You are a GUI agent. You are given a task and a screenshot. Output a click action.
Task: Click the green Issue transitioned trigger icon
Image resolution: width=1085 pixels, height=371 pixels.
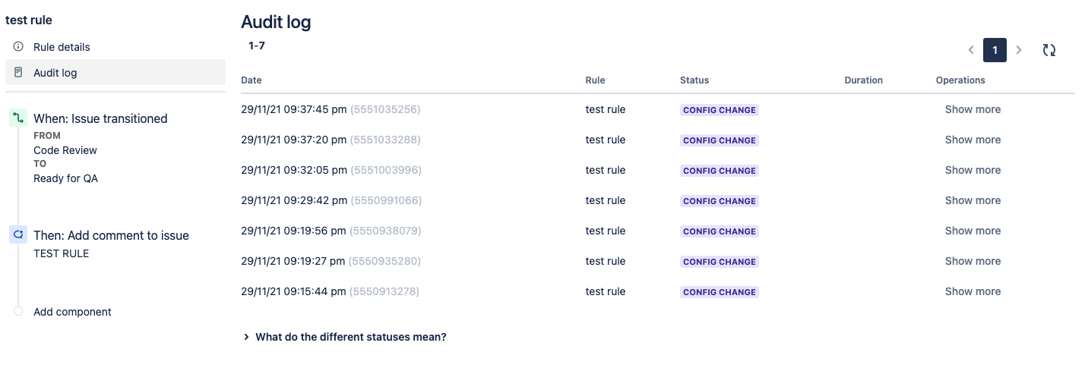[18, 118]
